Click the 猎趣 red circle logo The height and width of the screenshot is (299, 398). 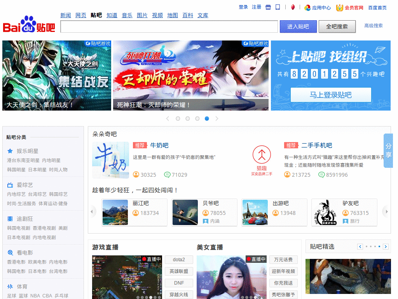[262, 155]
